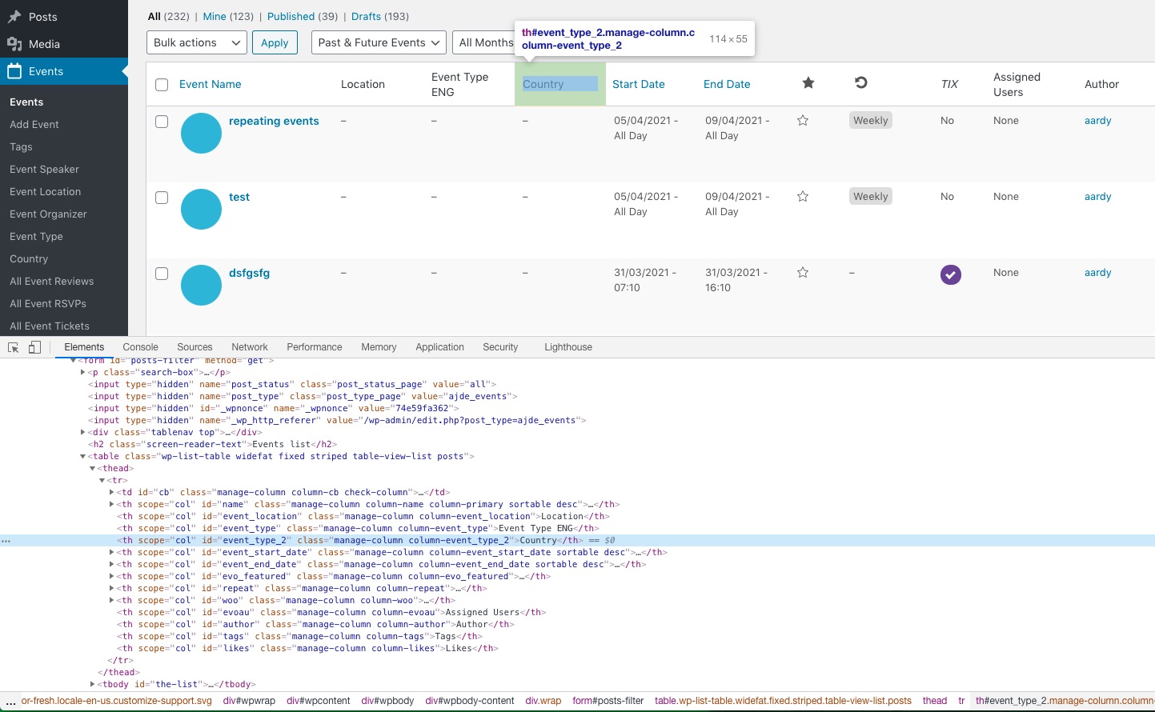The height and width of the screenshot is (712, 1155).
Task: Activate the DevTools element inspector icon
Action: pyautogui.click(x=12, y=347)
